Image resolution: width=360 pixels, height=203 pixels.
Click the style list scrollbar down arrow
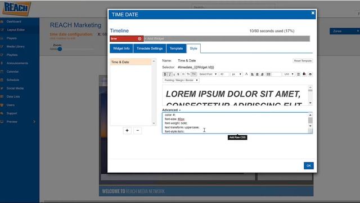point(154,123)
